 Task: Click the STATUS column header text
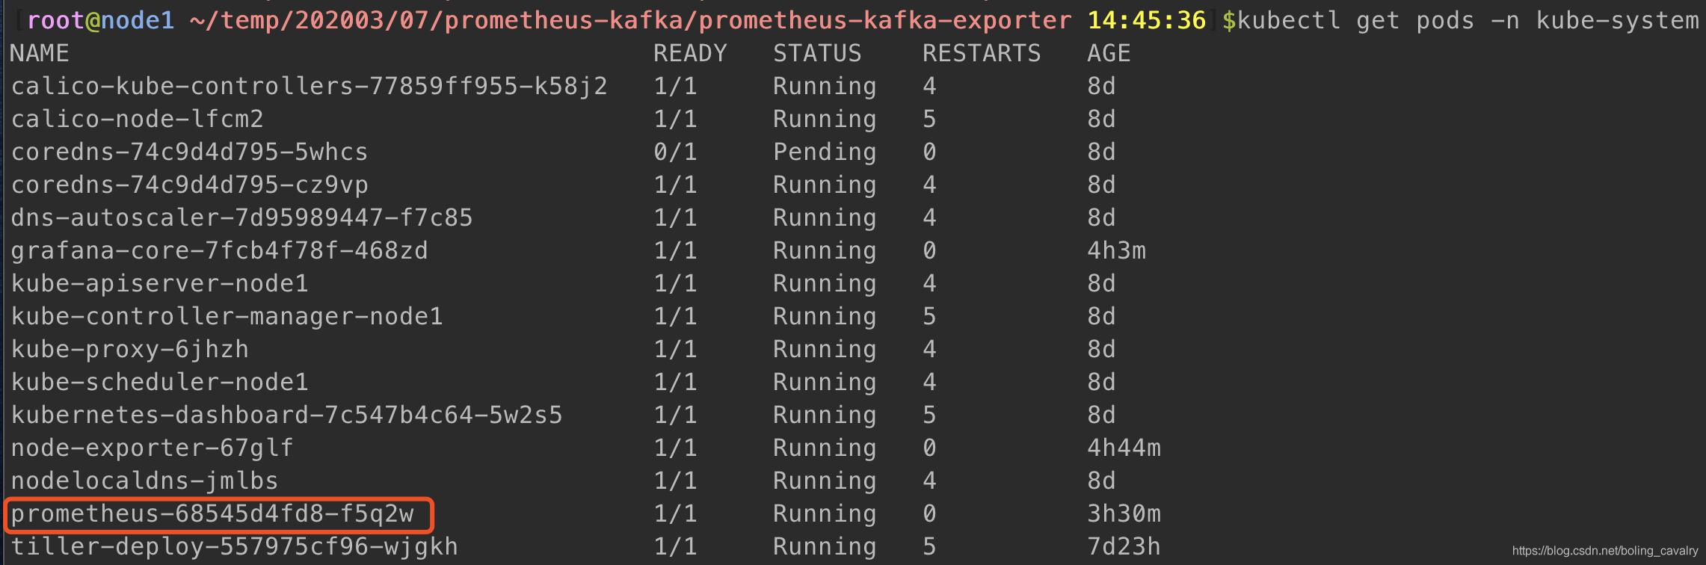817,53
